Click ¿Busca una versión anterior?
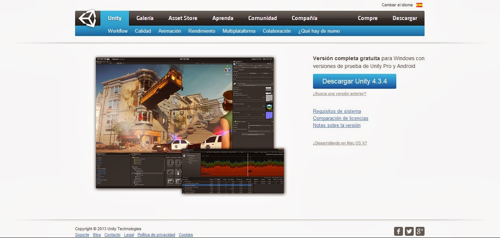This screenshot has height=238, width=500. click(339, 94)
